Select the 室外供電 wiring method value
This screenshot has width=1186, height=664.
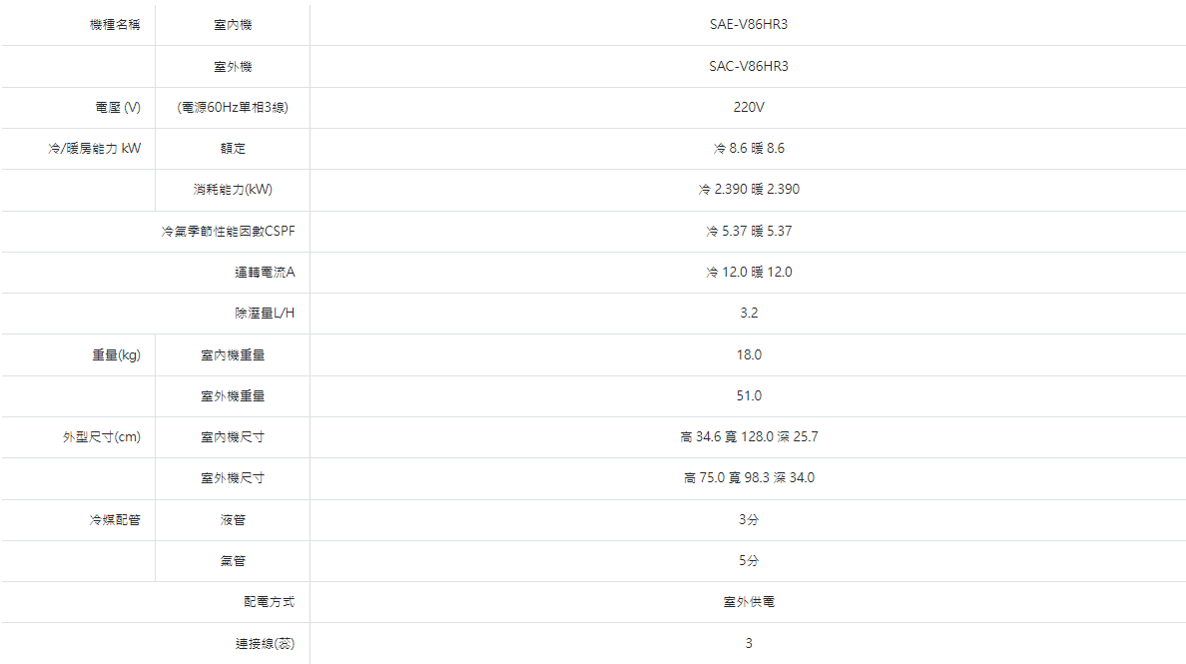pyautogui.click(x=748, y=602)
